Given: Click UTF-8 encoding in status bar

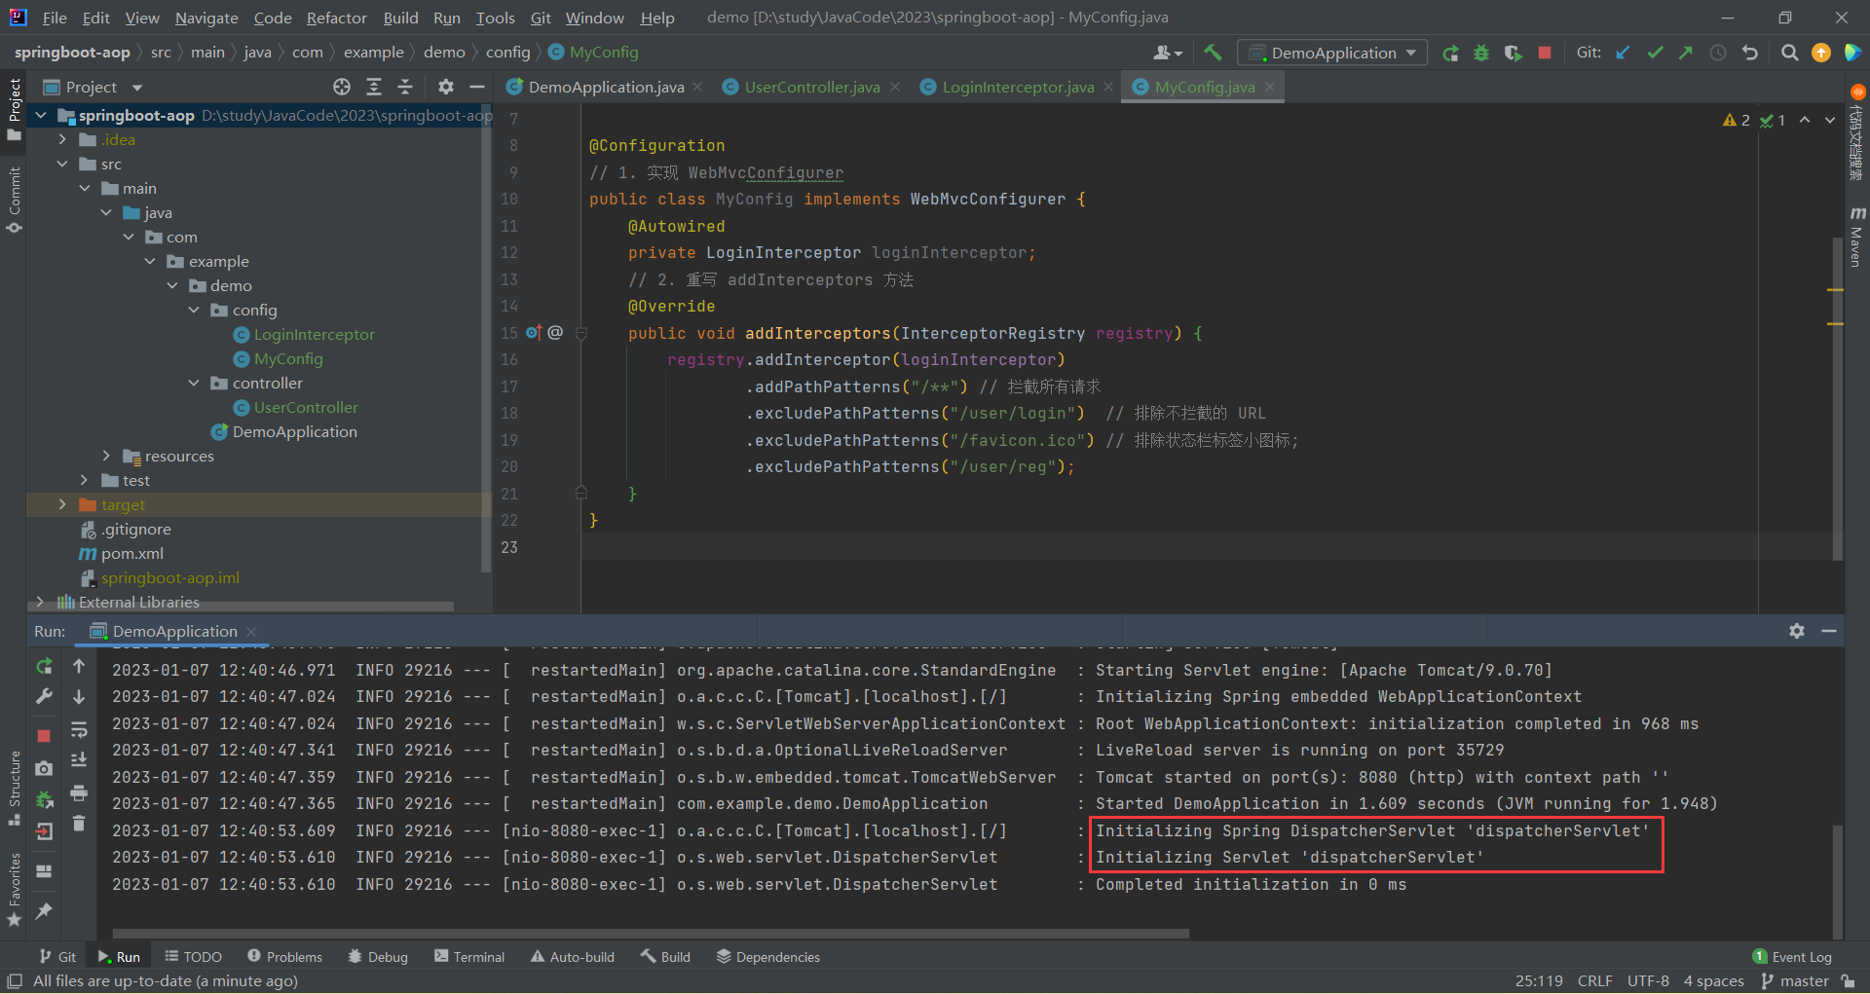Looking at the screenshot, I should pyautogui.click(x=1648, y=981).
